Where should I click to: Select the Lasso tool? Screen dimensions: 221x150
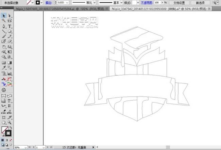click(x=10, y=21)
